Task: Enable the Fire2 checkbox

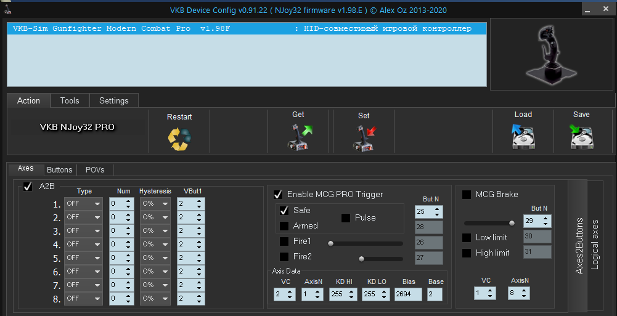Action: coord(284,257)
